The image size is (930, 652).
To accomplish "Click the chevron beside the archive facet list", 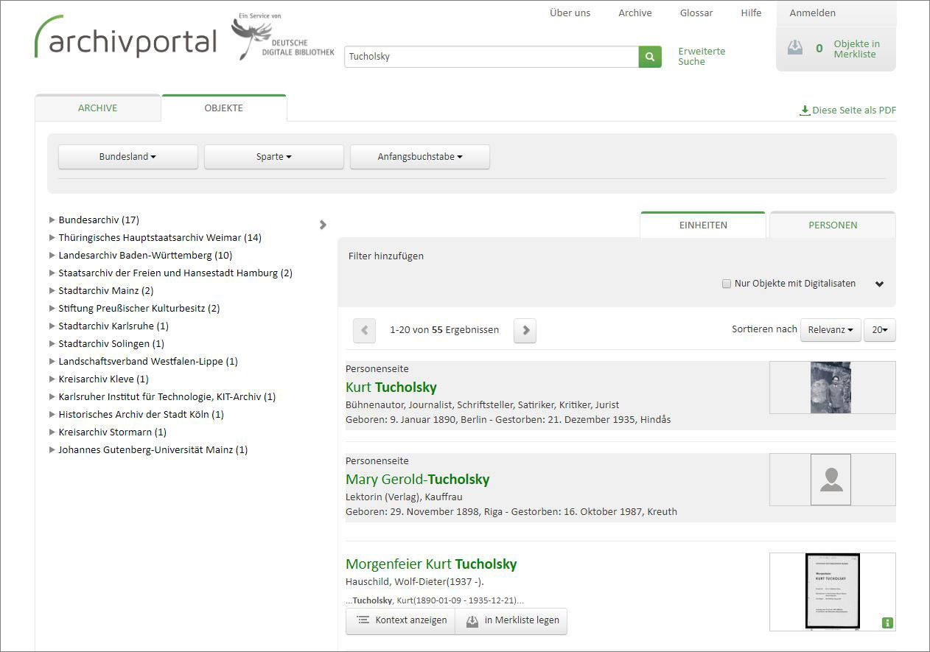I will click(x=323, y=225).
